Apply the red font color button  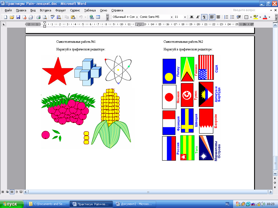[265, 17]
